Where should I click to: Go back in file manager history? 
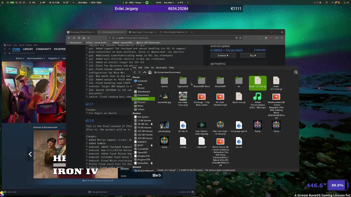pos(135,72)
